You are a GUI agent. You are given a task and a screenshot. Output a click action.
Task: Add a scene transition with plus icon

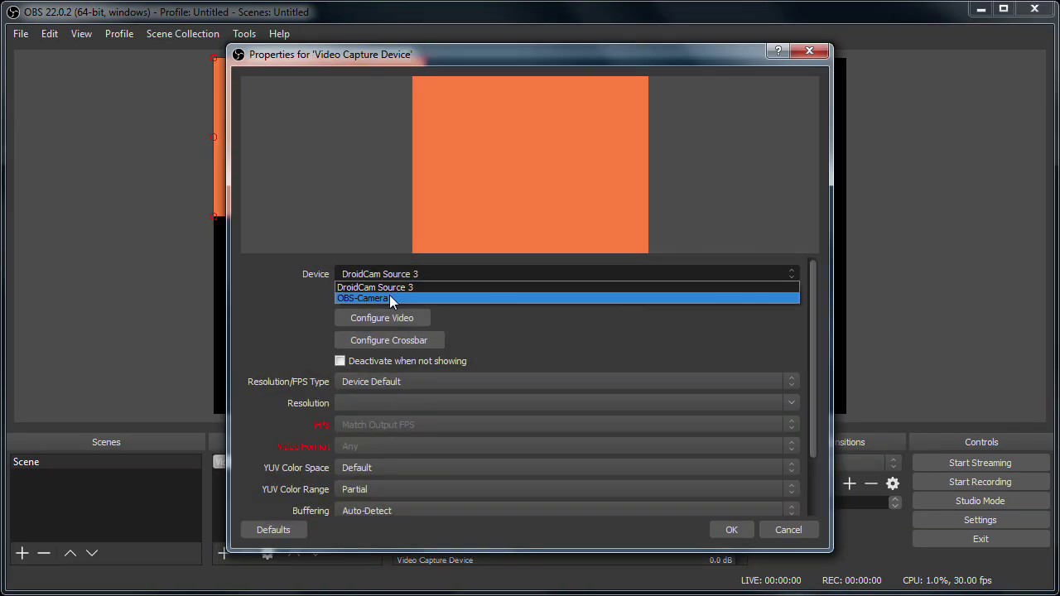pos(850,483)
